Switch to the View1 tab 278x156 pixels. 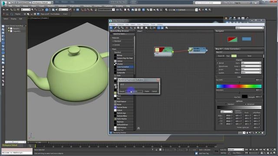140,31
